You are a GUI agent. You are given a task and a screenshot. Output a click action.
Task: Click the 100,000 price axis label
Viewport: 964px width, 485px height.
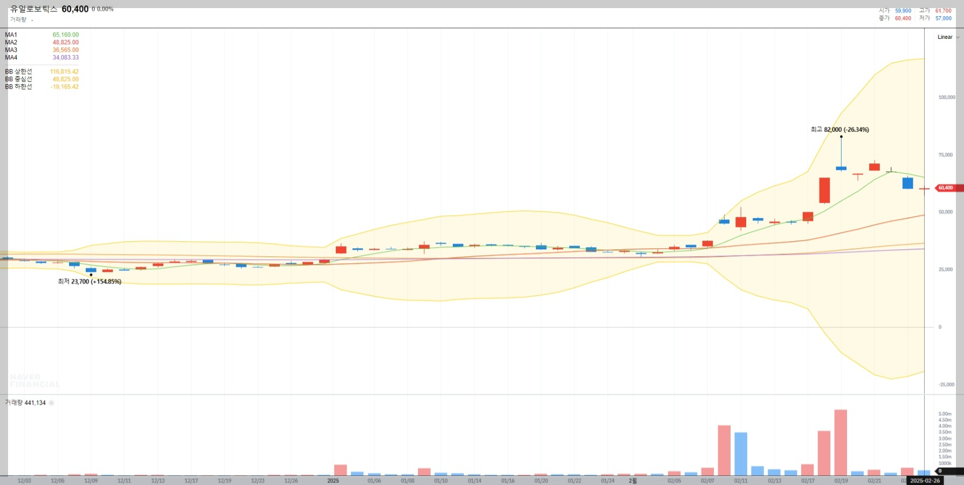[947, 98]
